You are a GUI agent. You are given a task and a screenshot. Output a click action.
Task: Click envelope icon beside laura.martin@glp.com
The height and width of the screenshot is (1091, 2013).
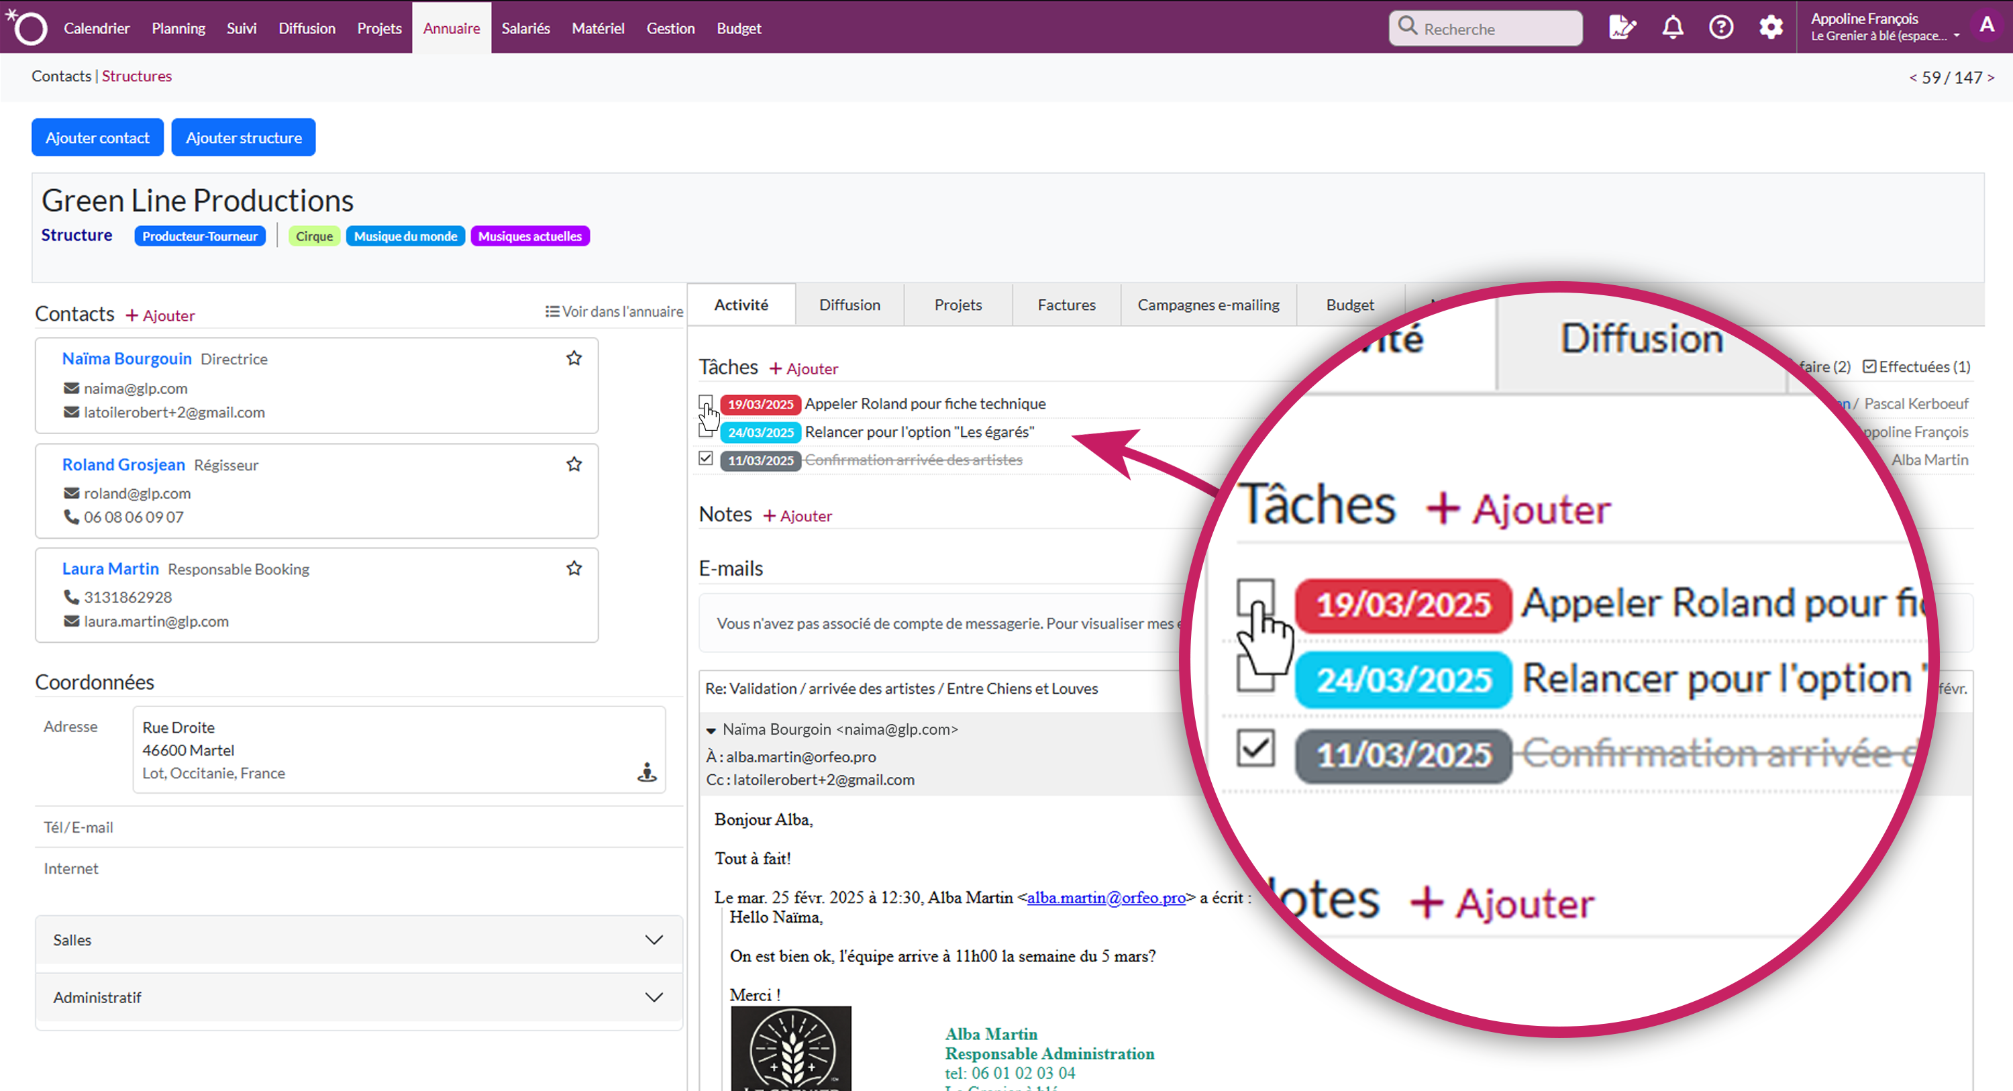71,621
